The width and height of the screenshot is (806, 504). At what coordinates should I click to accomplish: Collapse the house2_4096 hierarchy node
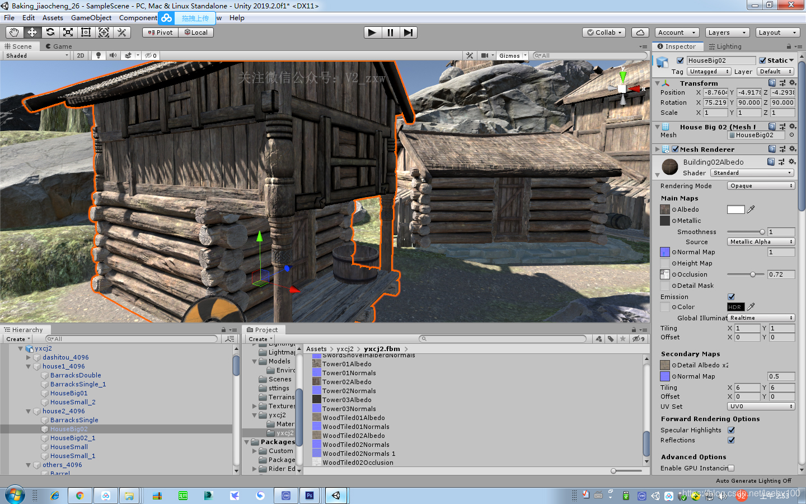28,411
